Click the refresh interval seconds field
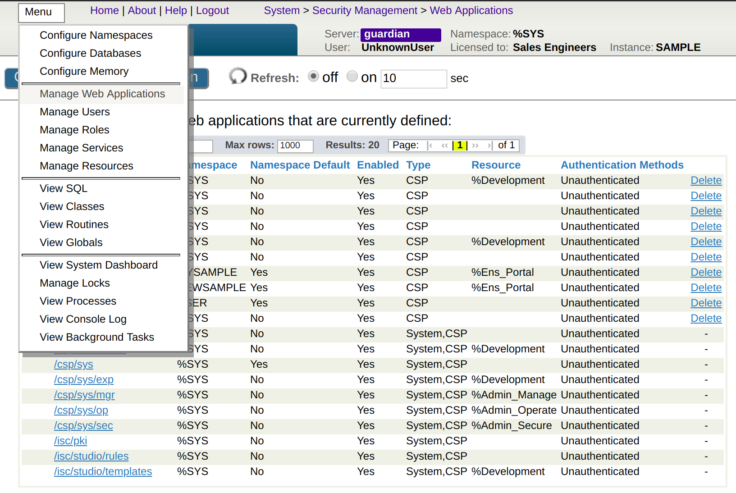The image size is (736, 493). 413,79
